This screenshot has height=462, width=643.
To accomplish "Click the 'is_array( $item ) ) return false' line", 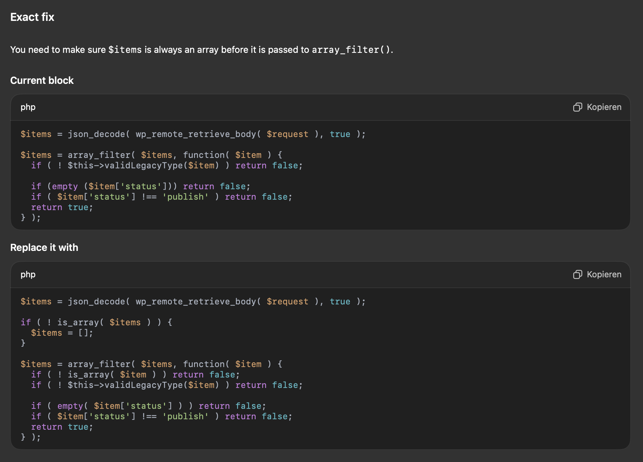I will click(x=135, y=375).
